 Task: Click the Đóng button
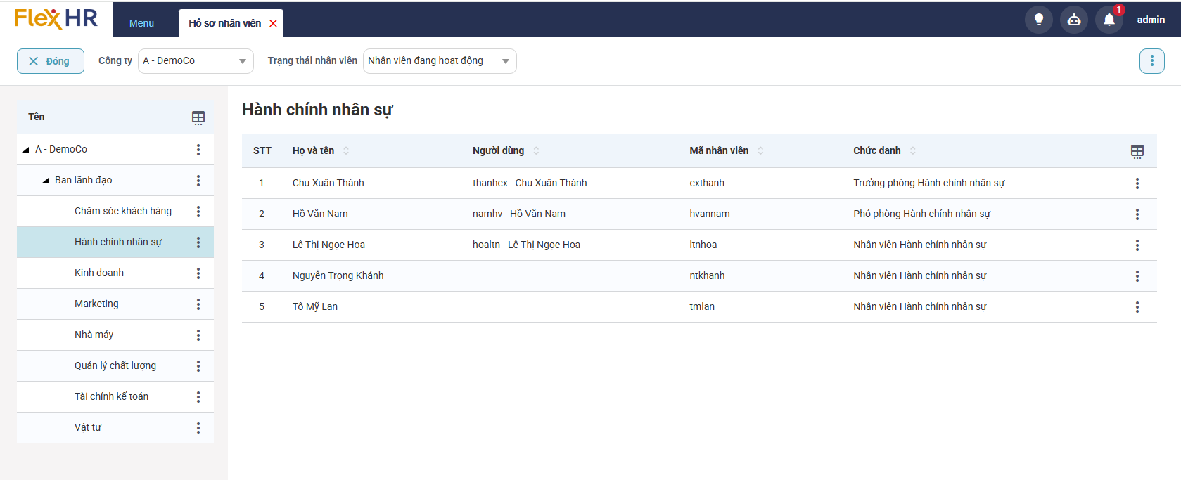(x=50, y=61)
